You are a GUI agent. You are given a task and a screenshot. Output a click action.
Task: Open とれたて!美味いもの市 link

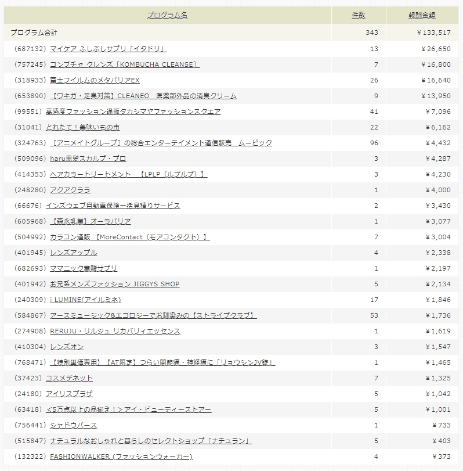click(82, 127)
